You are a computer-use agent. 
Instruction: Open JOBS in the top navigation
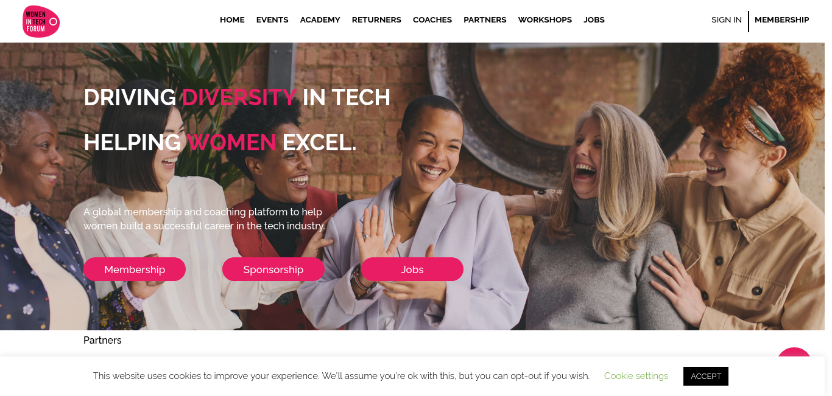pos(594,19)
